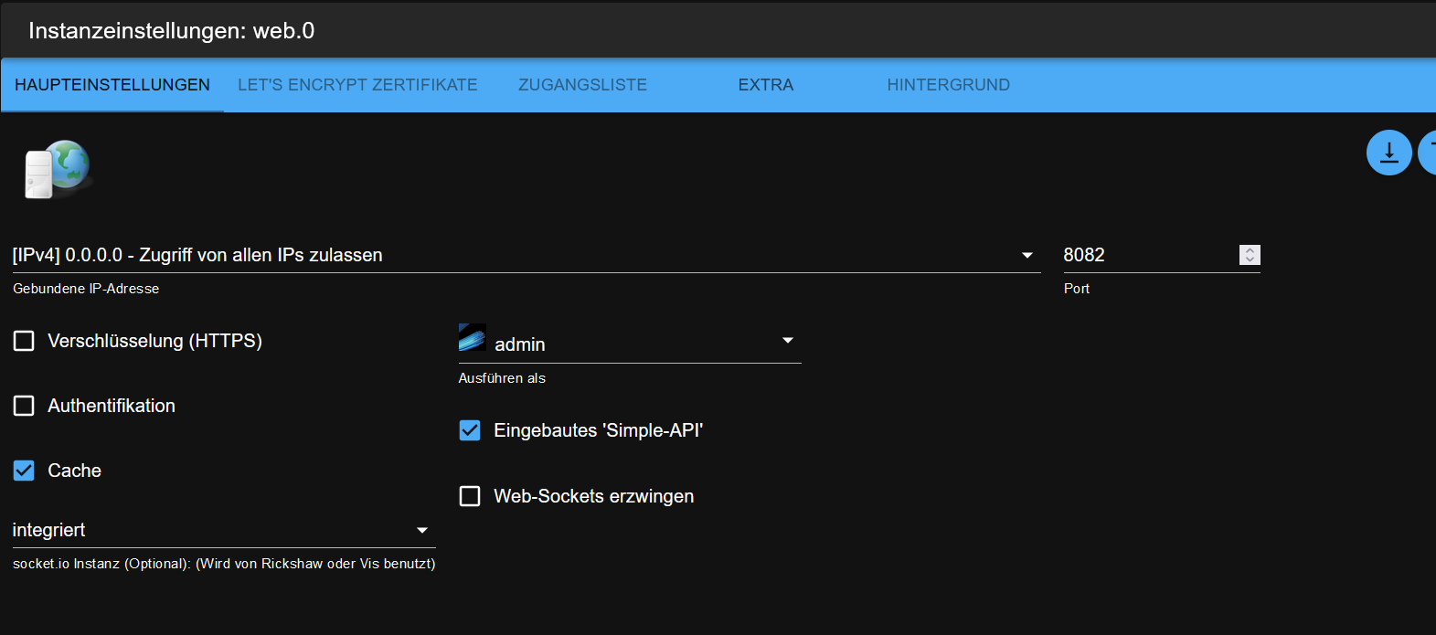Click the Instanzeinstellungen: web.0 title
Viewport: 1436px width, 635px height.
click(x=172, y=31)
